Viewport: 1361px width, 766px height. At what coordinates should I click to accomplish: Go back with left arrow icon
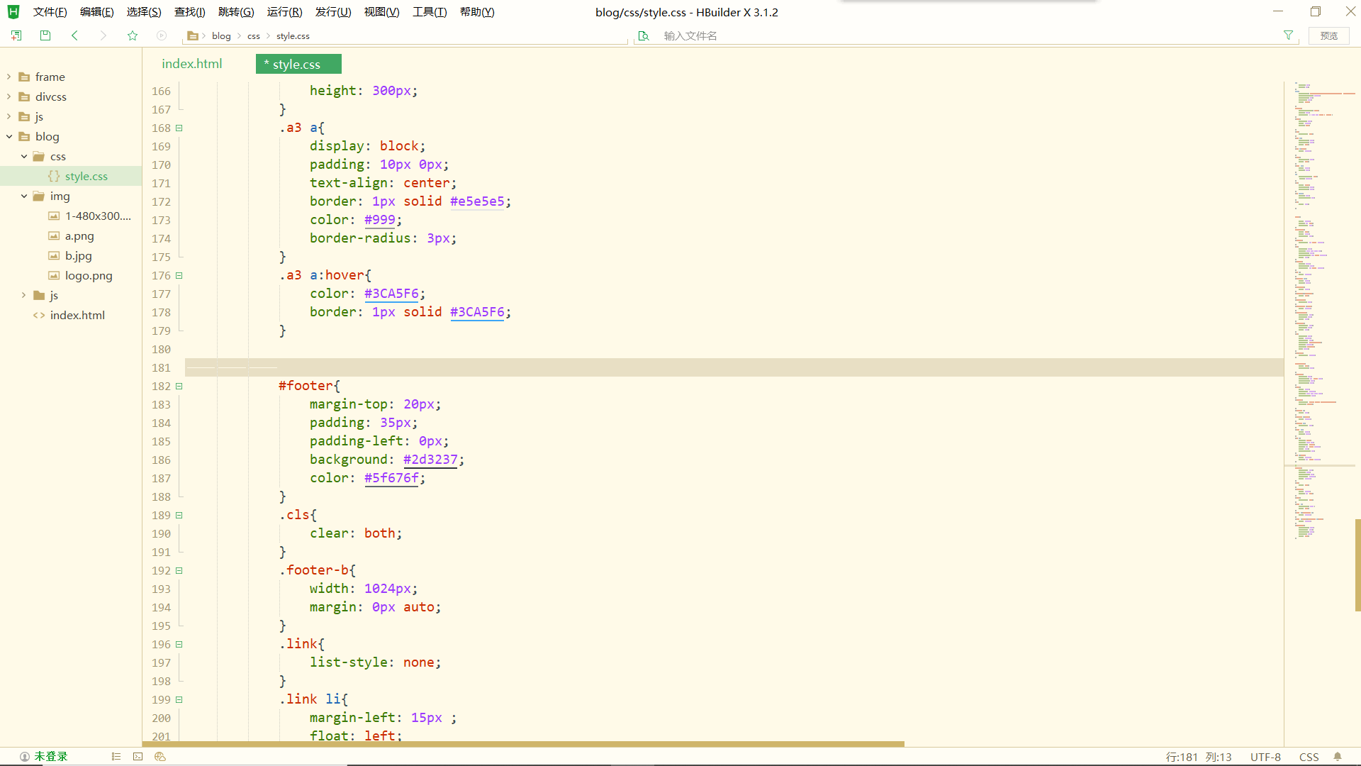coord(74,35)
